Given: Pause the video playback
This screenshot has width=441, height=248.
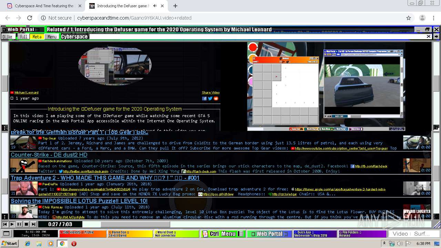Looking at the screenshot, I should 19,224.
